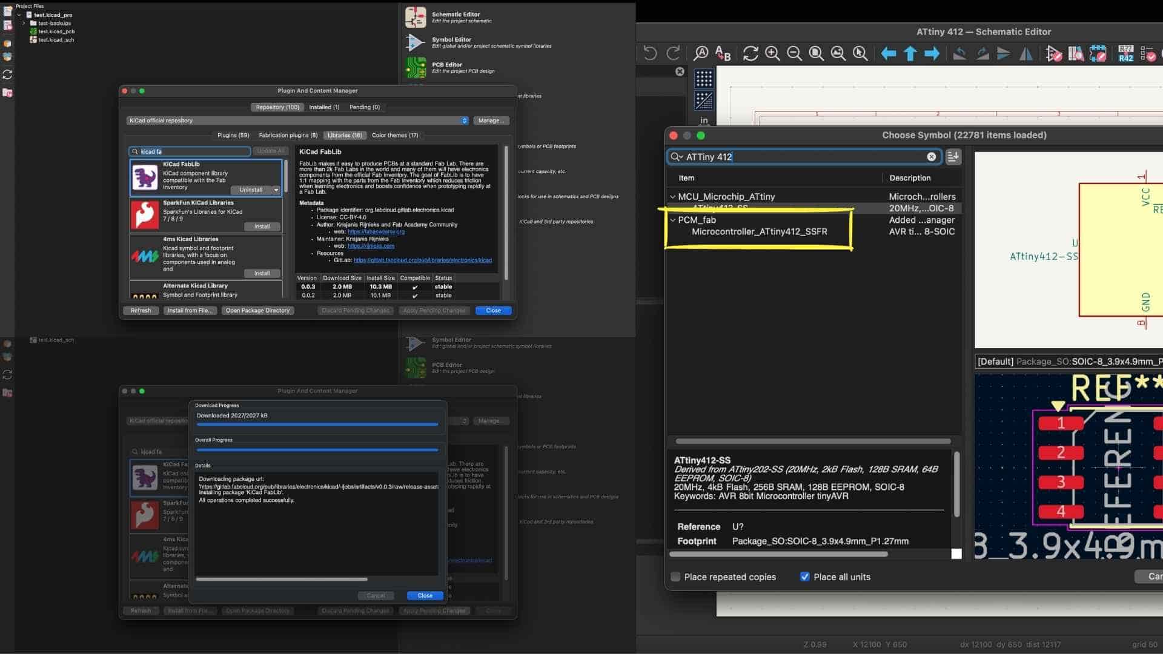Click the Zoom In magnifier icon
Image resolution: width=1163 pixels, height=654 pixels.
tap(772, 53)
